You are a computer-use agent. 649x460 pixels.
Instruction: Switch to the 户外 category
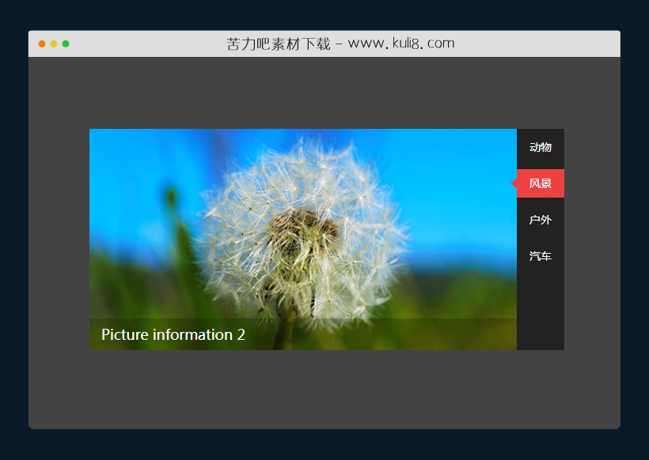[x=540, y=220]
